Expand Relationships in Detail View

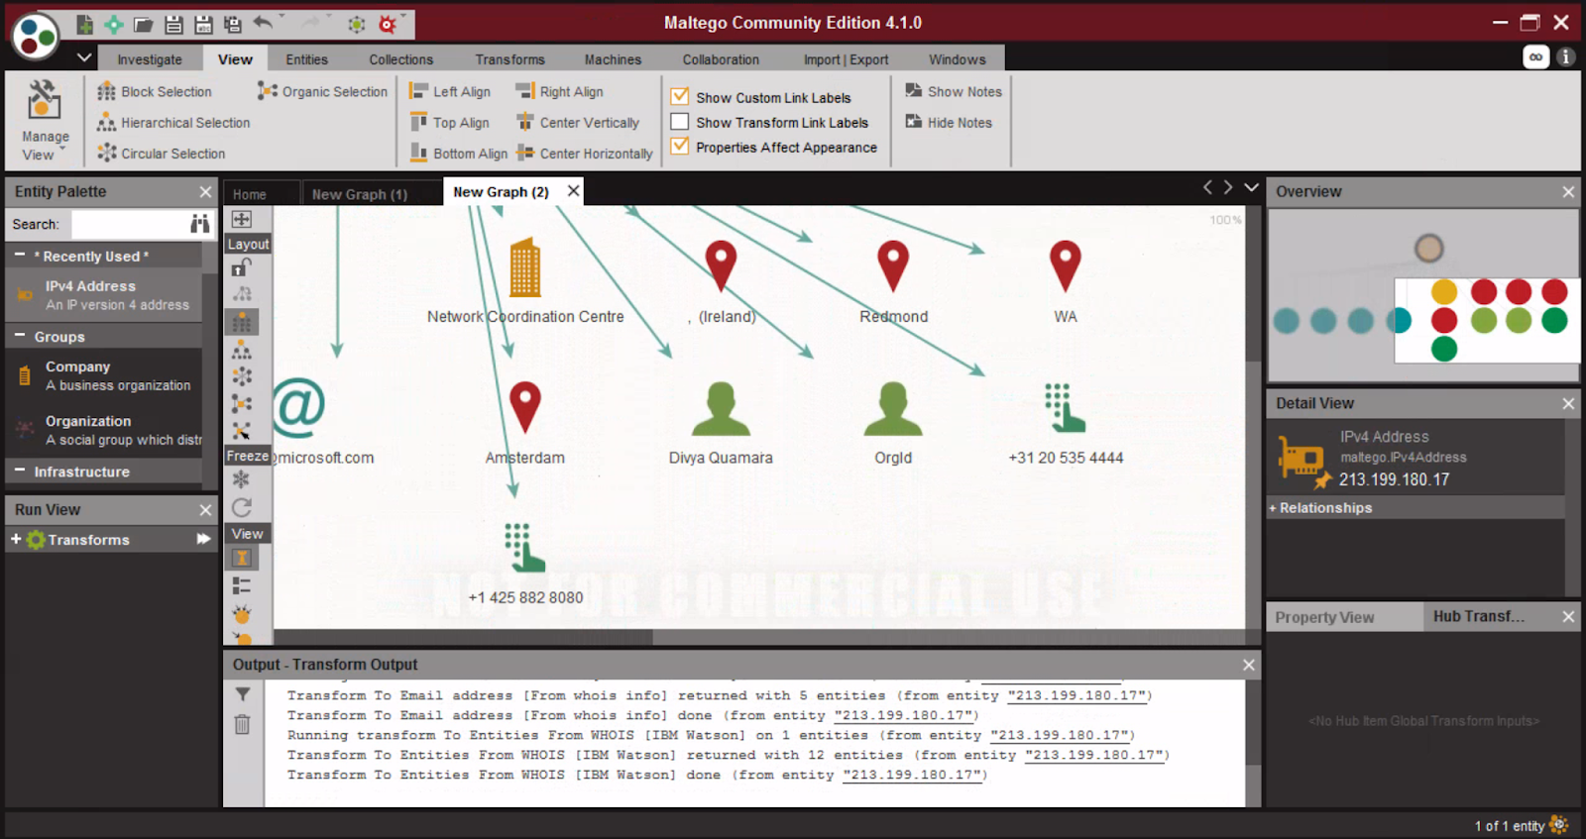click(x=1273, y=508)
